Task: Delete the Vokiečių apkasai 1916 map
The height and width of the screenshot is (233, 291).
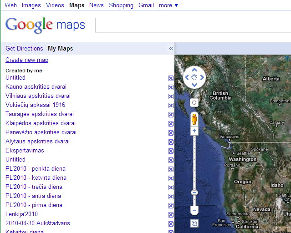Action: point(171,106)
